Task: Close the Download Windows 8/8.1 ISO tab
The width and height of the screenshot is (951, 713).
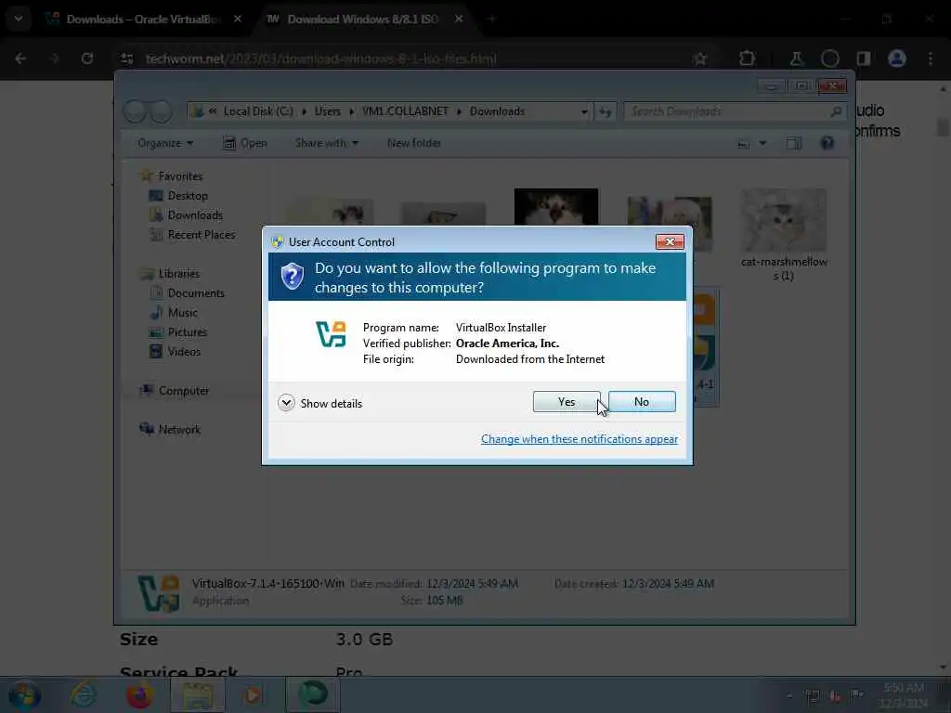Action: (459, 19)
